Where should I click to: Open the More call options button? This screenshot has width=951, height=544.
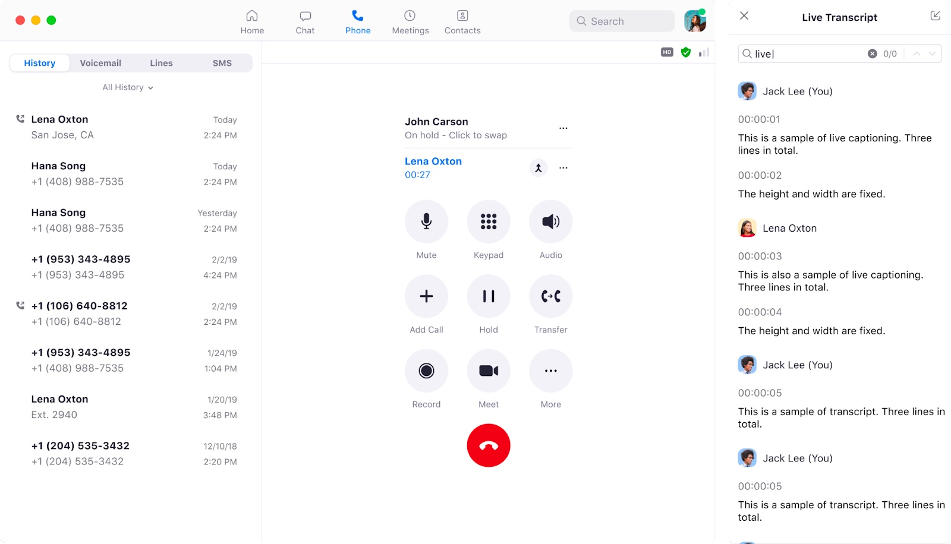click(551, 371)
